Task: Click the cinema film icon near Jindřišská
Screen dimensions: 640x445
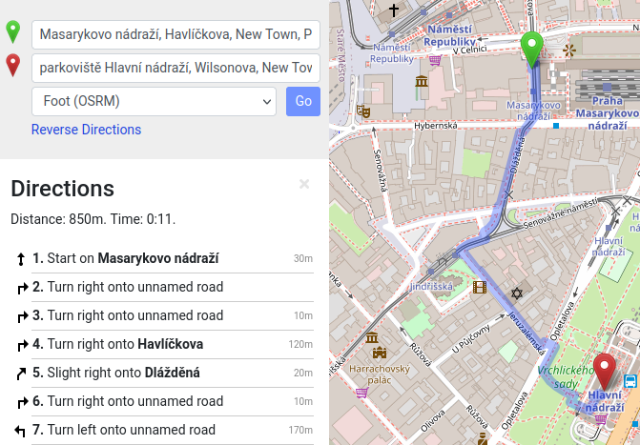Action: (479, 287)
